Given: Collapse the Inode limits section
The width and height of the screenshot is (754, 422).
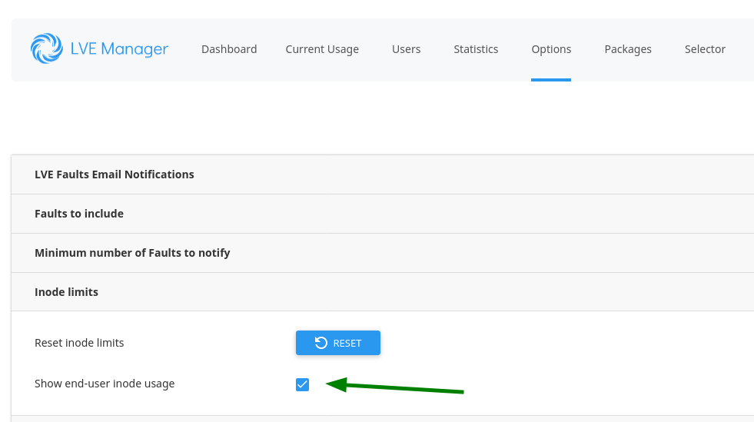Looking at the screenshot, I should coord(67,292).
